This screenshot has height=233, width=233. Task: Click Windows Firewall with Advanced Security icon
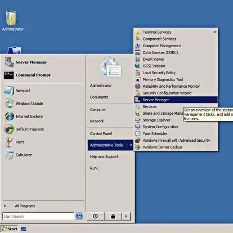coord(138,140)
